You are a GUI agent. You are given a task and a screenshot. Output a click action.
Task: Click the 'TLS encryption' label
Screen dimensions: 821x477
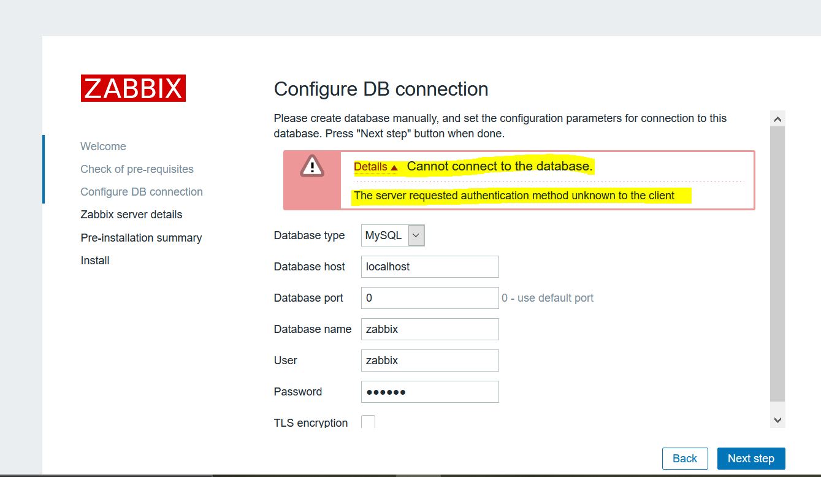coord(310,423)
